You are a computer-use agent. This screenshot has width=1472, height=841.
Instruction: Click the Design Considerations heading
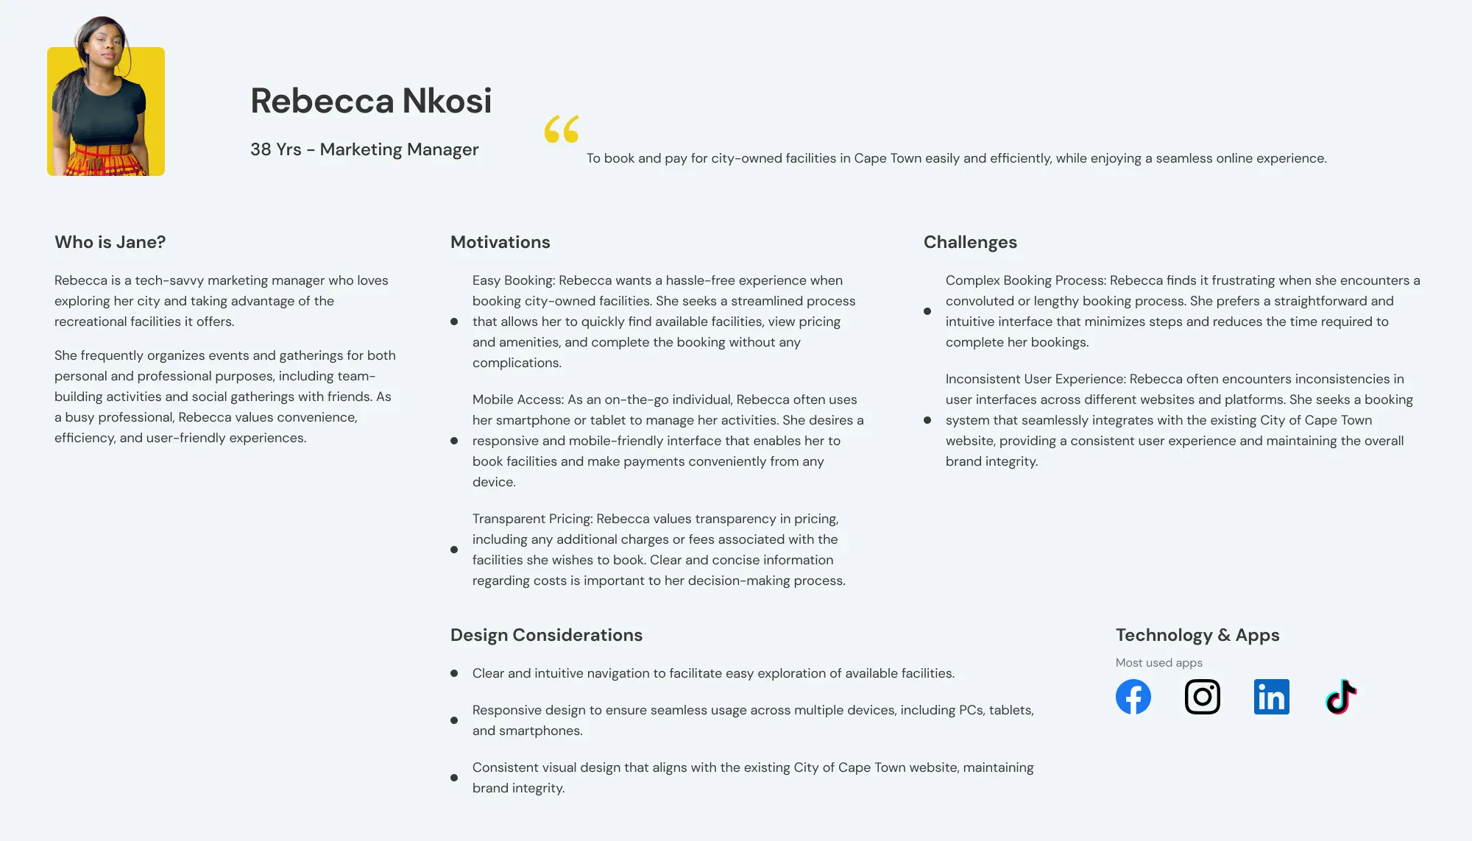tap(546, 635)
